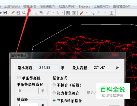Activate the hand pan tool
Viewport: 137px width, 106px height.
(18, 13)
